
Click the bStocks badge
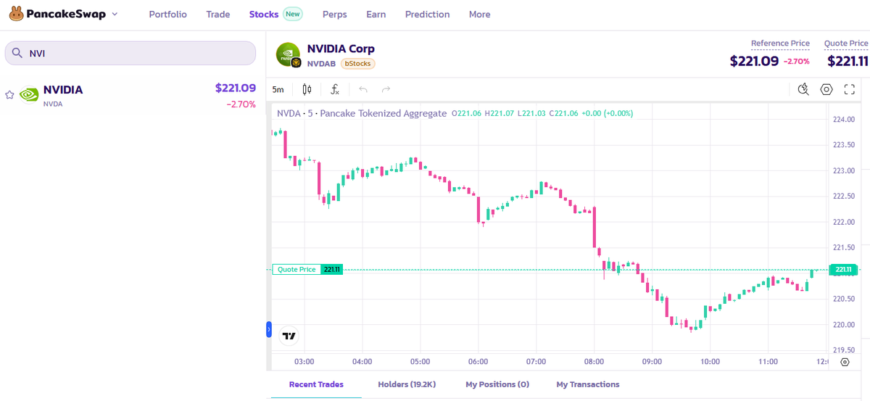[x=357, y=64]
